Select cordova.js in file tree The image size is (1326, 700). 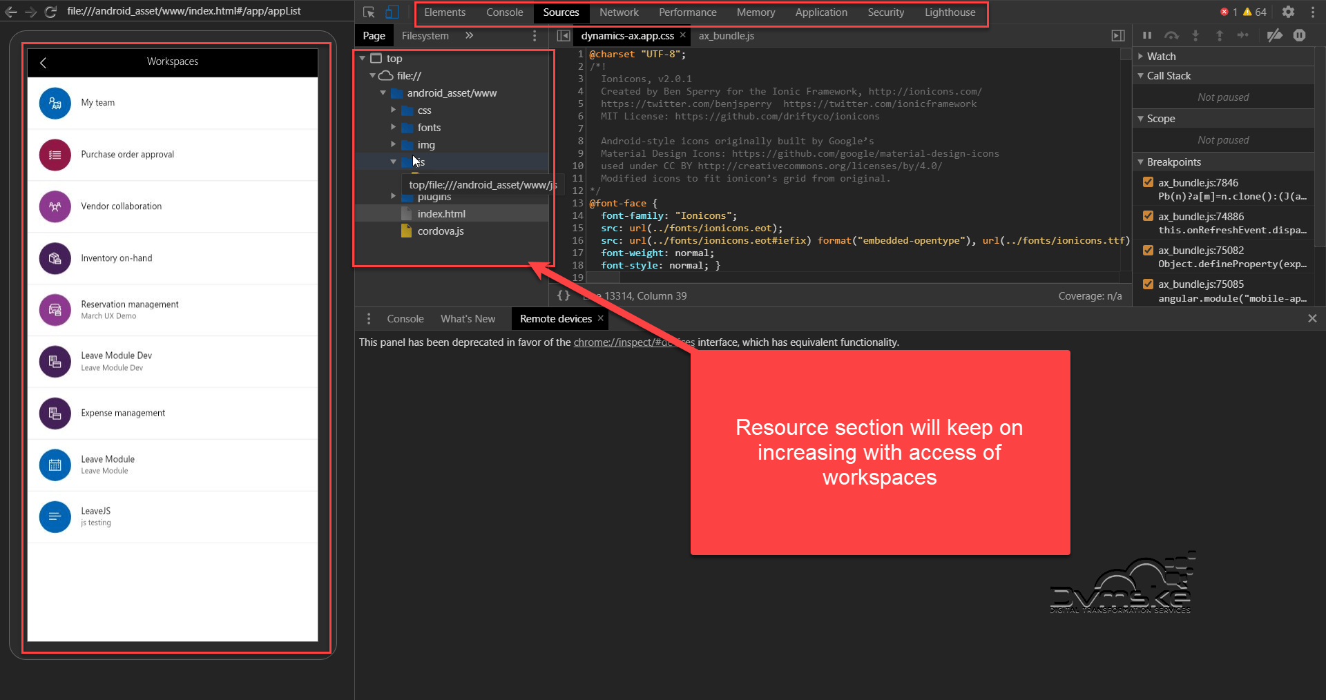(x=441, y=231)
